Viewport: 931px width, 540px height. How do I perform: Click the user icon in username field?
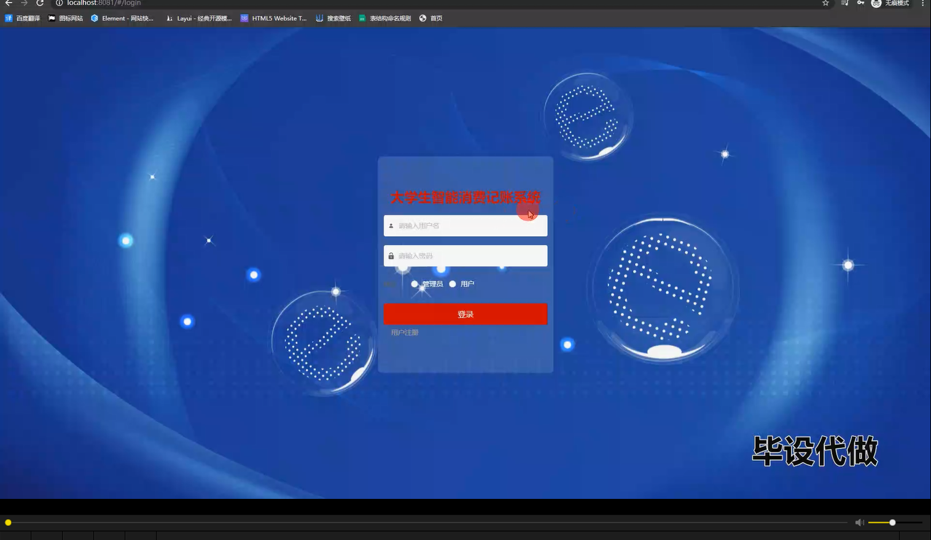(391, 226)
